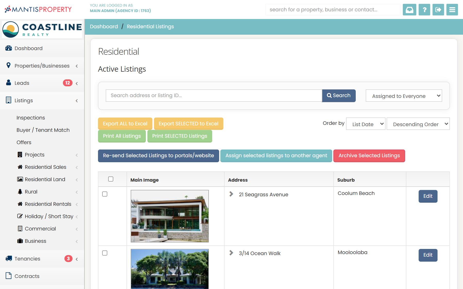Click the Residential Sales house icon
The width and height of the screenshot is (463, 289).
pyautogui.click(x=20, y=167)
